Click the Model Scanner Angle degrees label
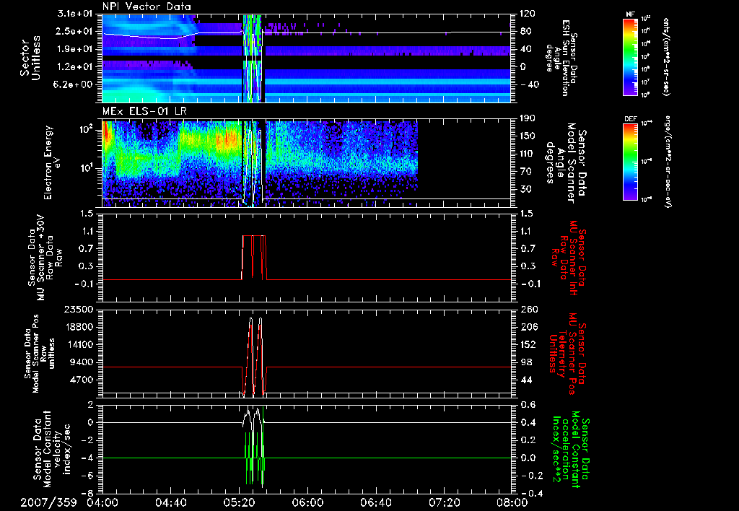 coord(566,162)
